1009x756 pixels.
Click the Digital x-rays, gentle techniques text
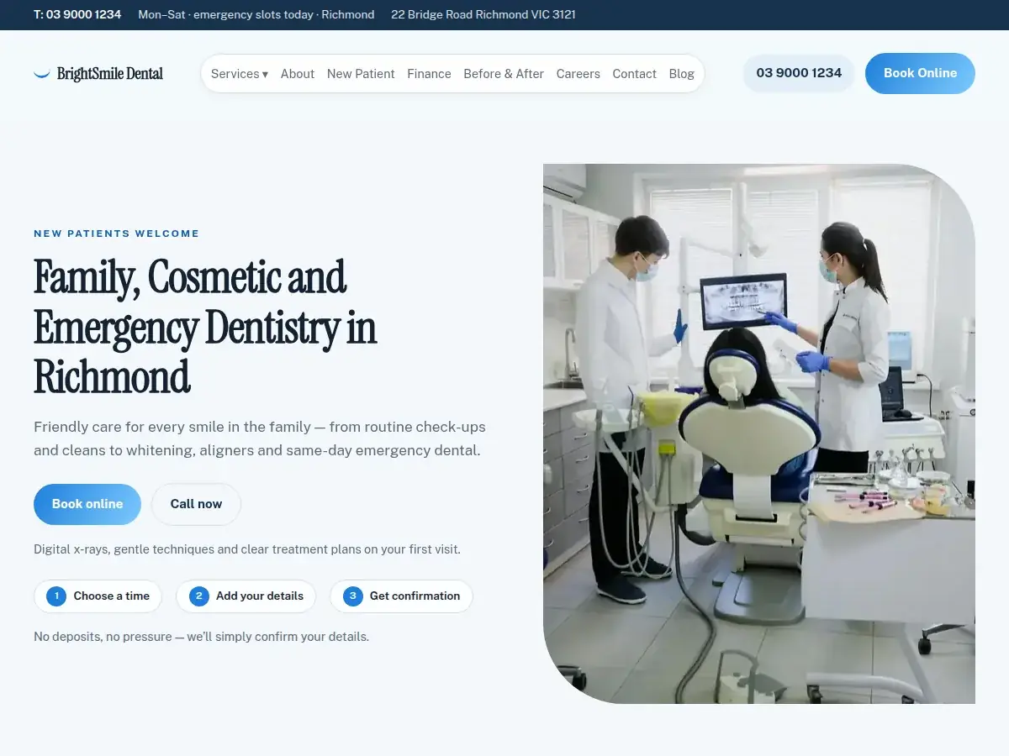point(247,549)
